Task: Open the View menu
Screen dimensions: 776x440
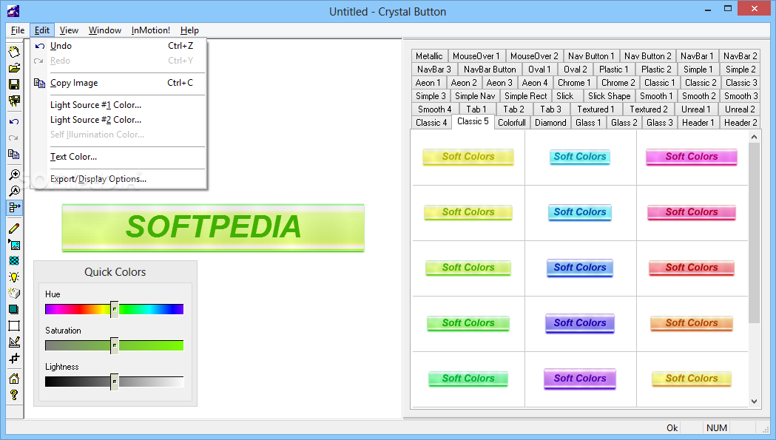Action: 69,30
